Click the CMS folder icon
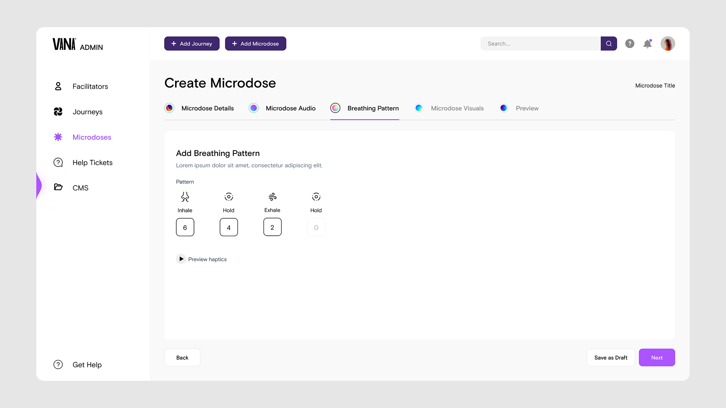 click(x=58, y=187)
